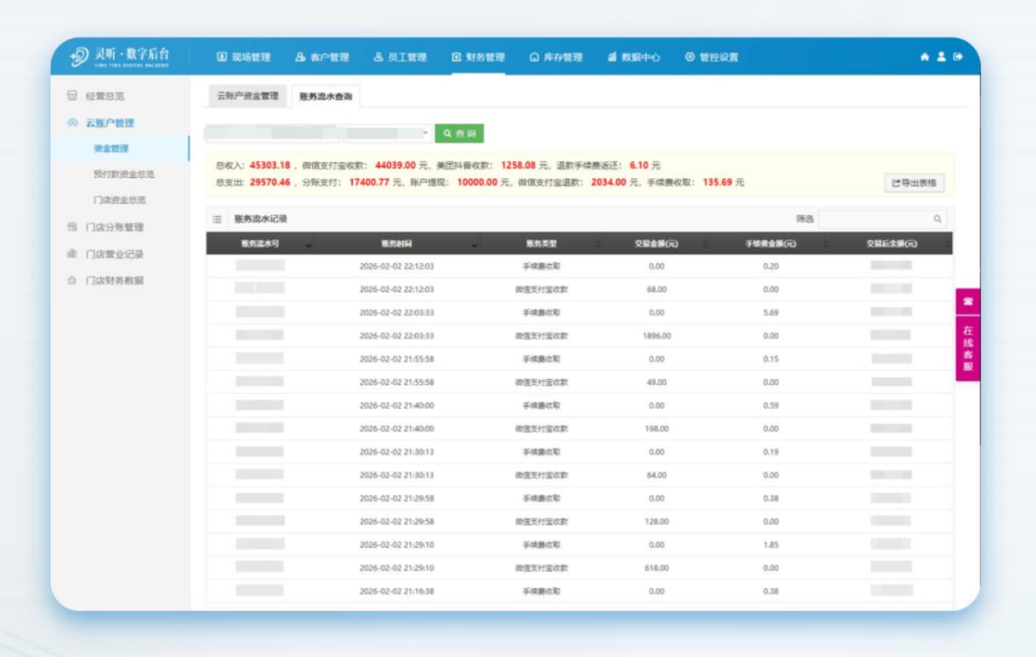
Task: Sort by the 手续费金额(元) column header
Action: [x=771, y=244]
